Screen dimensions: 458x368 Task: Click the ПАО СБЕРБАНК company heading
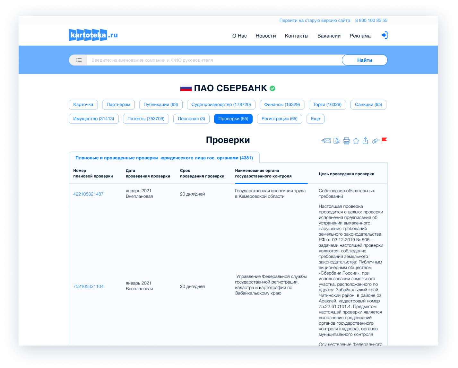click(x=231, y=88)
